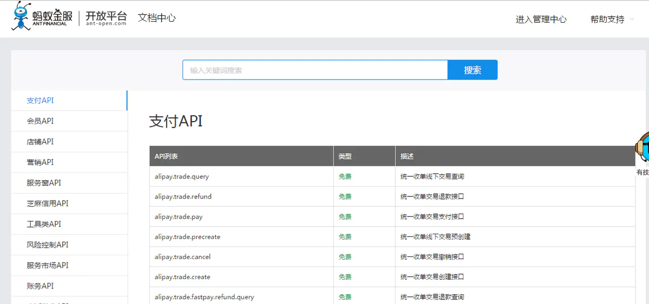Go to 服务窗API category
The width and height of the screenshot is (649, 304).
click(x=69, y=183)
